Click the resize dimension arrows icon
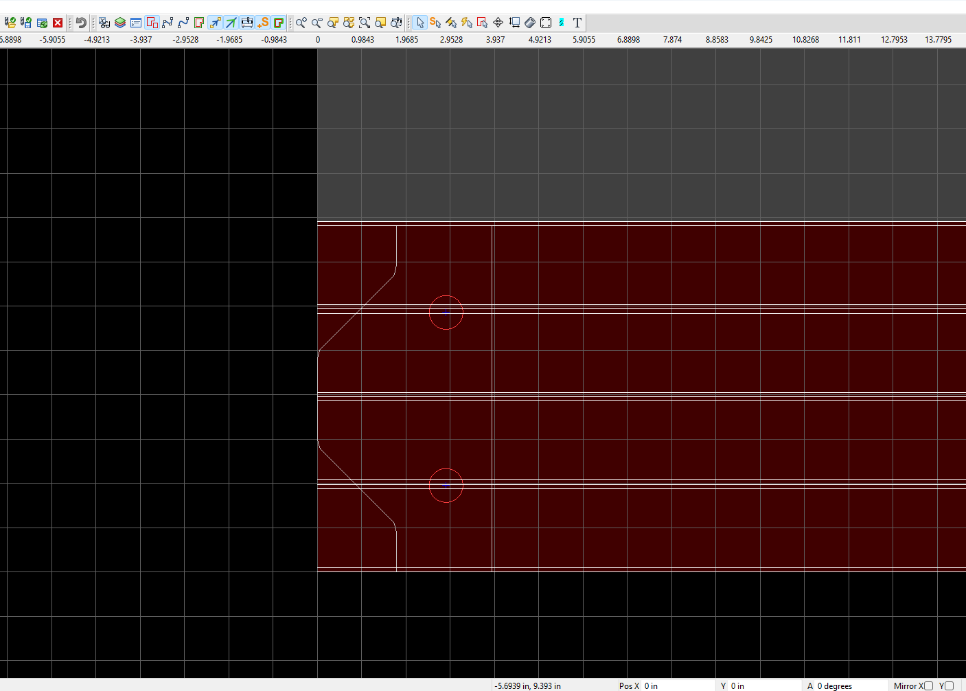This screenshot has width=966, height=691. pos(514,23)
